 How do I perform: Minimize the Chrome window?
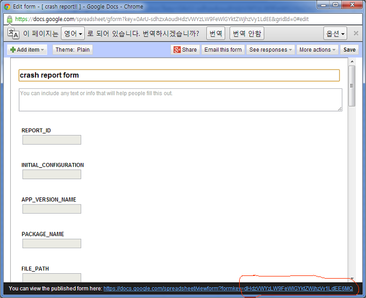[323, 5]
